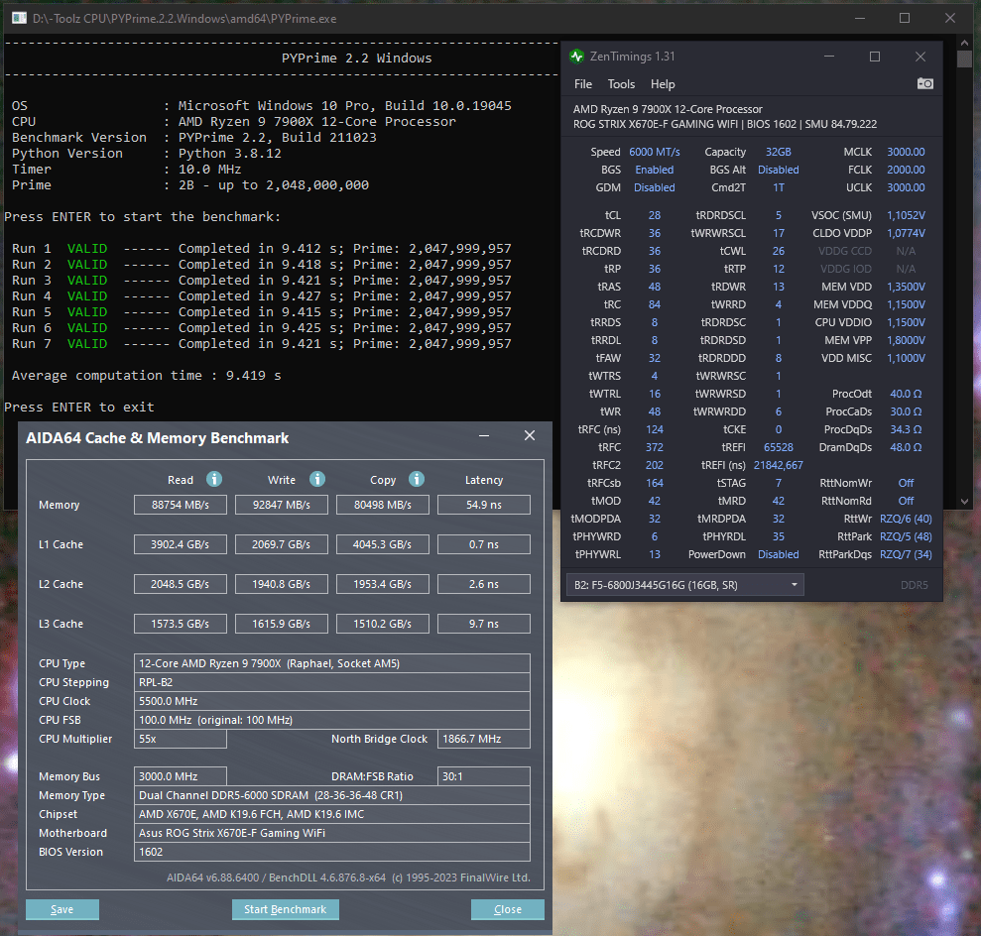Click the Run 4 result line in PYPrime
The width and height of the screenshot is (981, 936).
262,295
